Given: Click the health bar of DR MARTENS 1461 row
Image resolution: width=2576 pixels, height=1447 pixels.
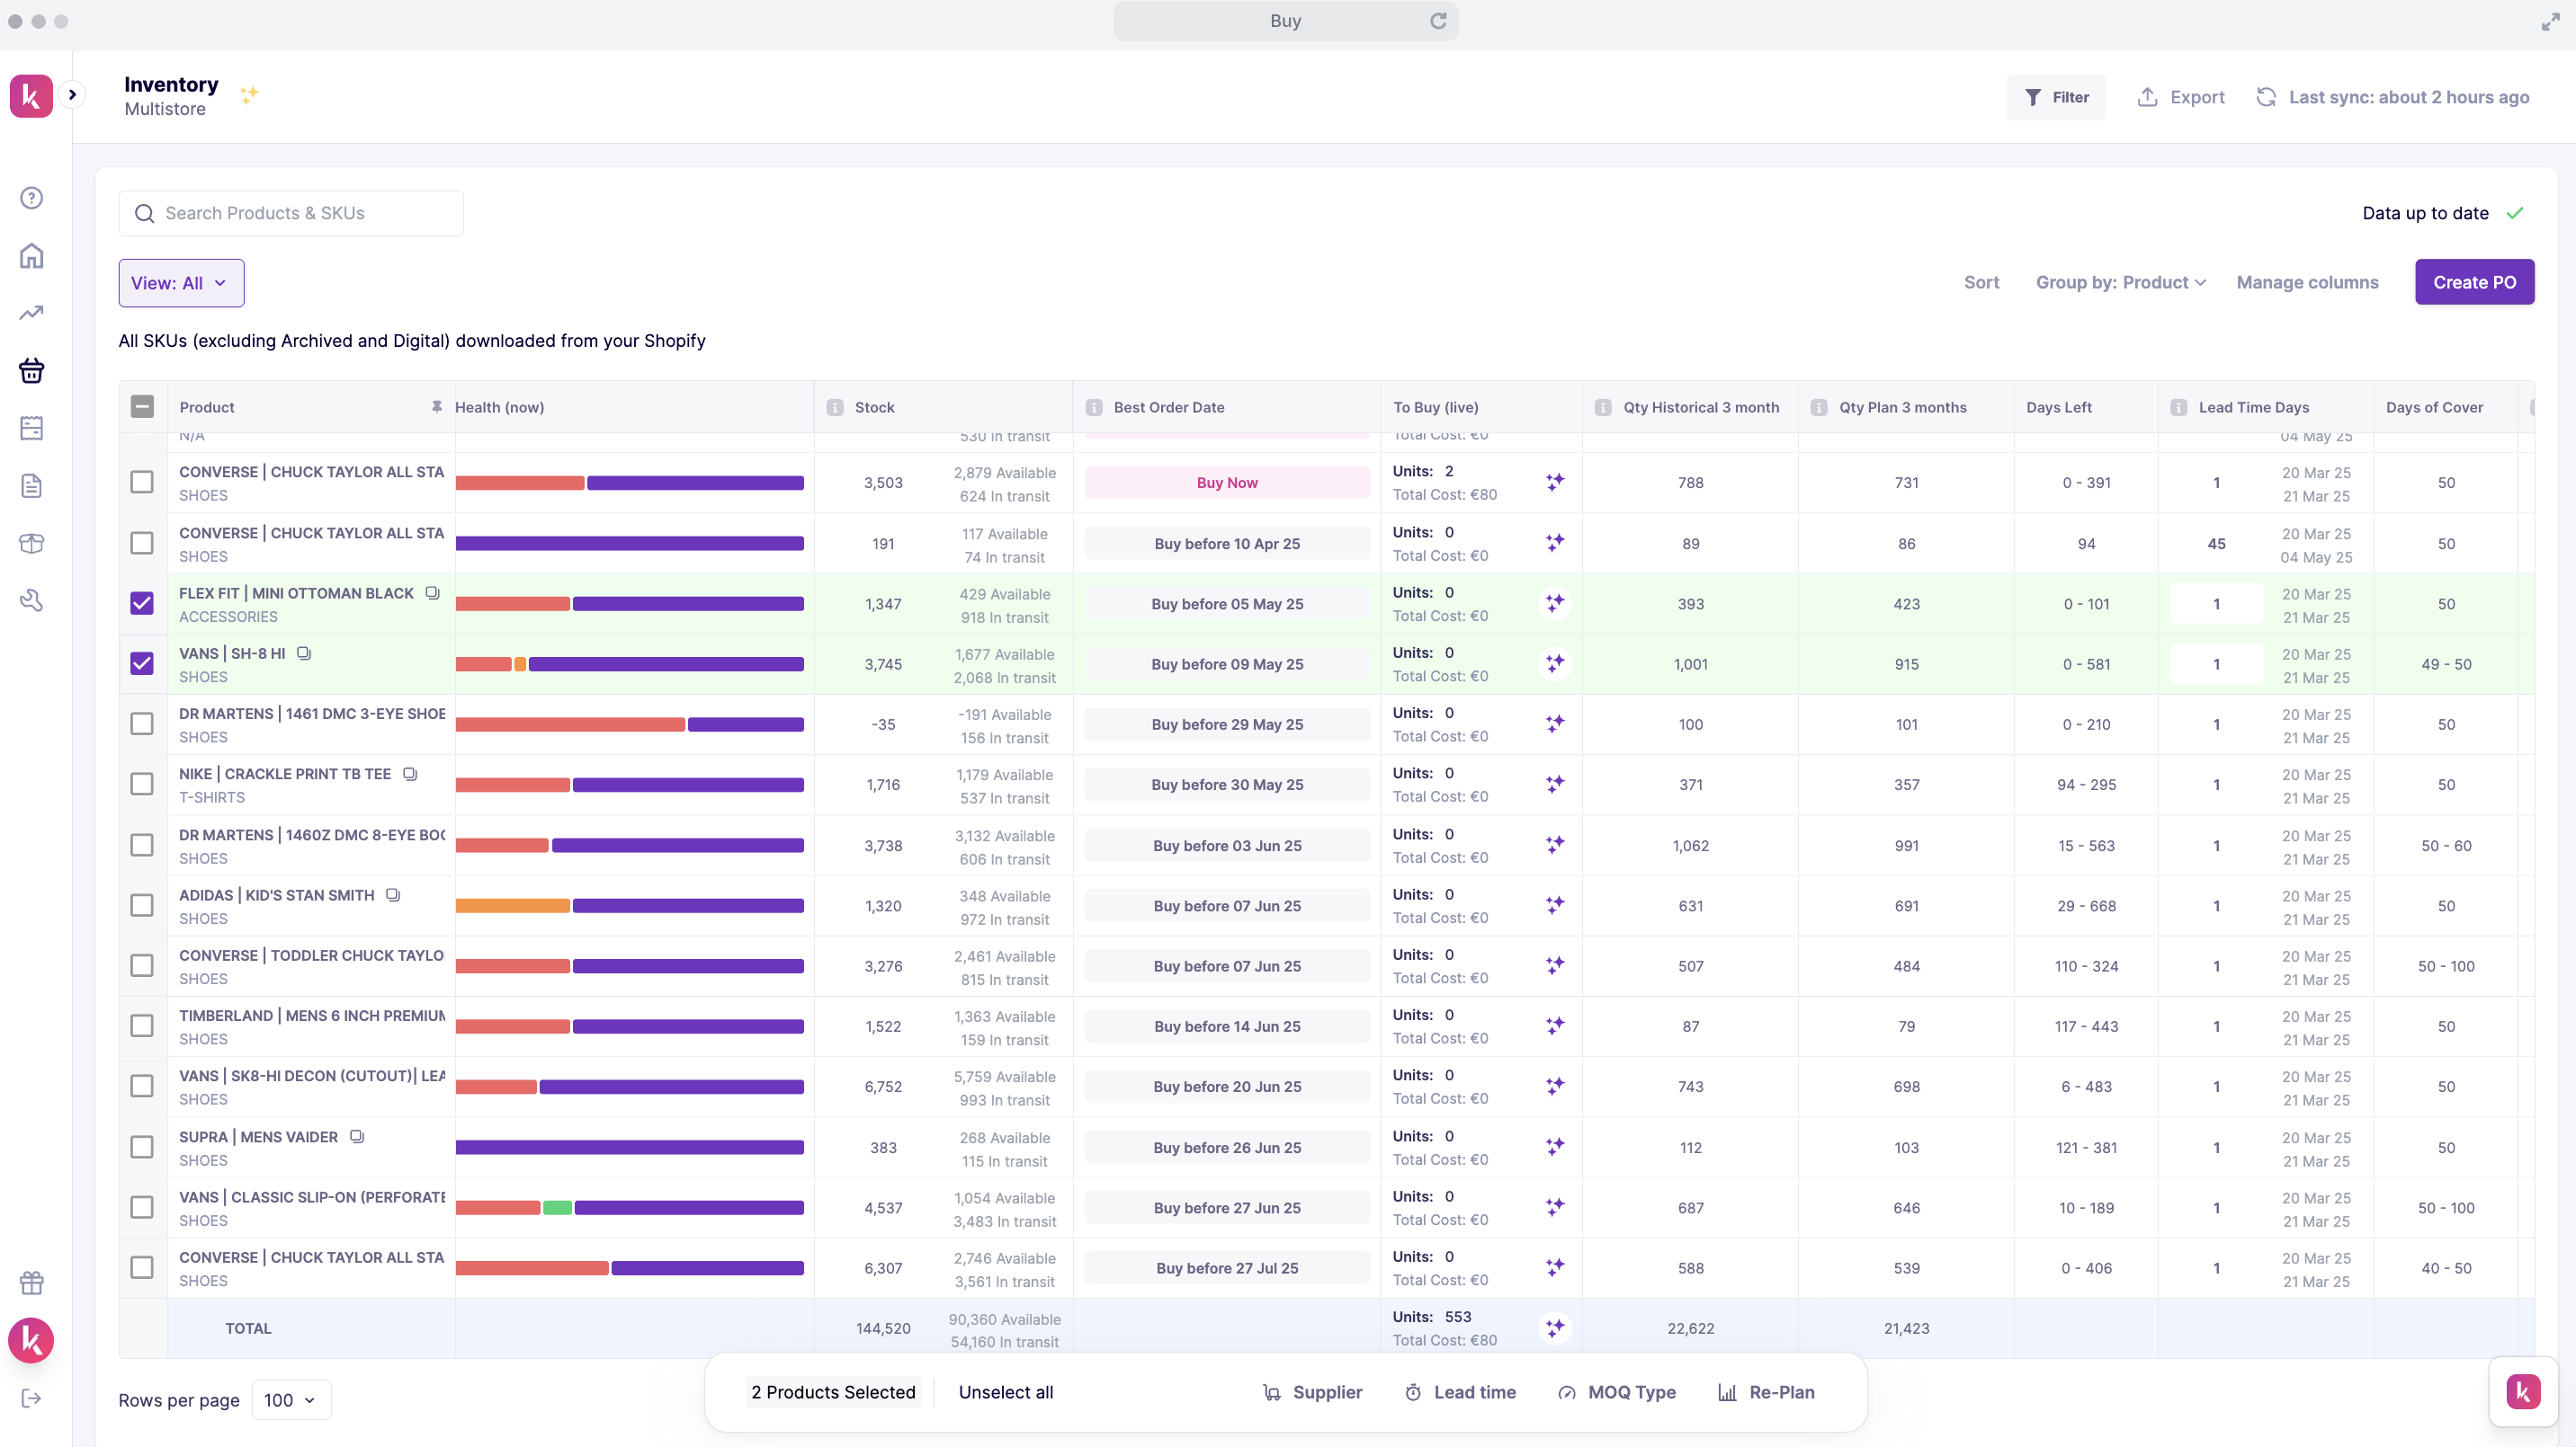Looking at the screenshot, I should [x=629, y=724].
